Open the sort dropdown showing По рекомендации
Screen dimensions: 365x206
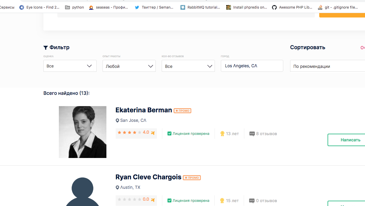327,66
